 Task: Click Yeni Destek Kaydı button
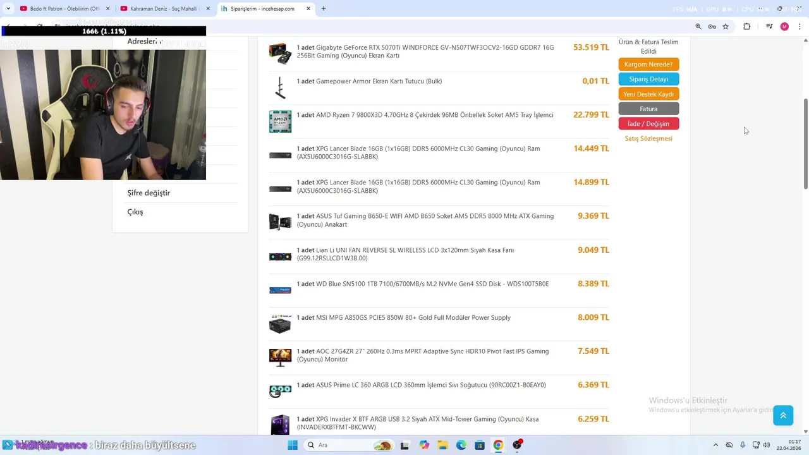click(x=648, y=94)
